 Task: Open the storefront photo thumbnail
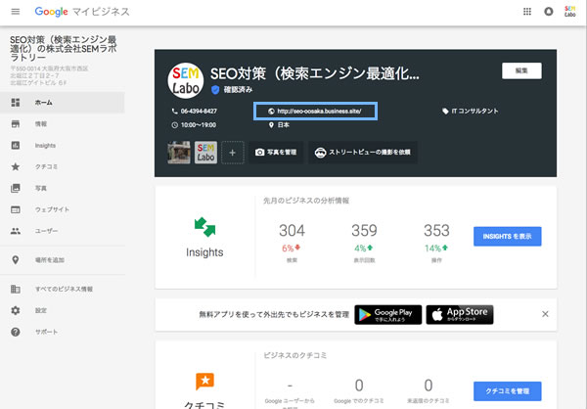tap(179, 153)
